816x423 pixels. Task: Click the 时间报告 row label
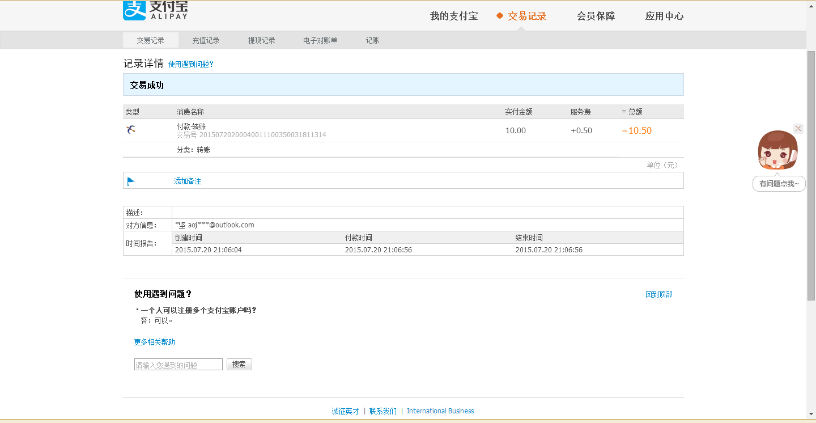point(141,244)
